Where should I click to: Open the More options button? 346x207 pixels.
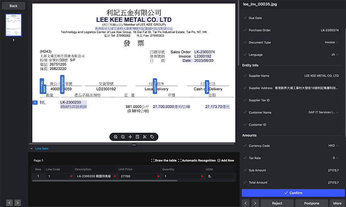click(x=337, y=203)
